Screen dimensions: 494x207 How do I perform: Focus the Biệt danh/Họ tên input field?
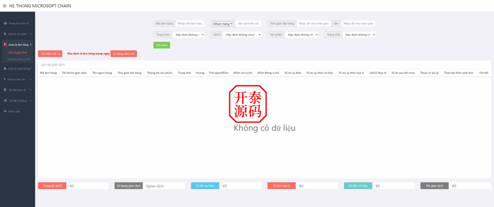click(248, 24)
